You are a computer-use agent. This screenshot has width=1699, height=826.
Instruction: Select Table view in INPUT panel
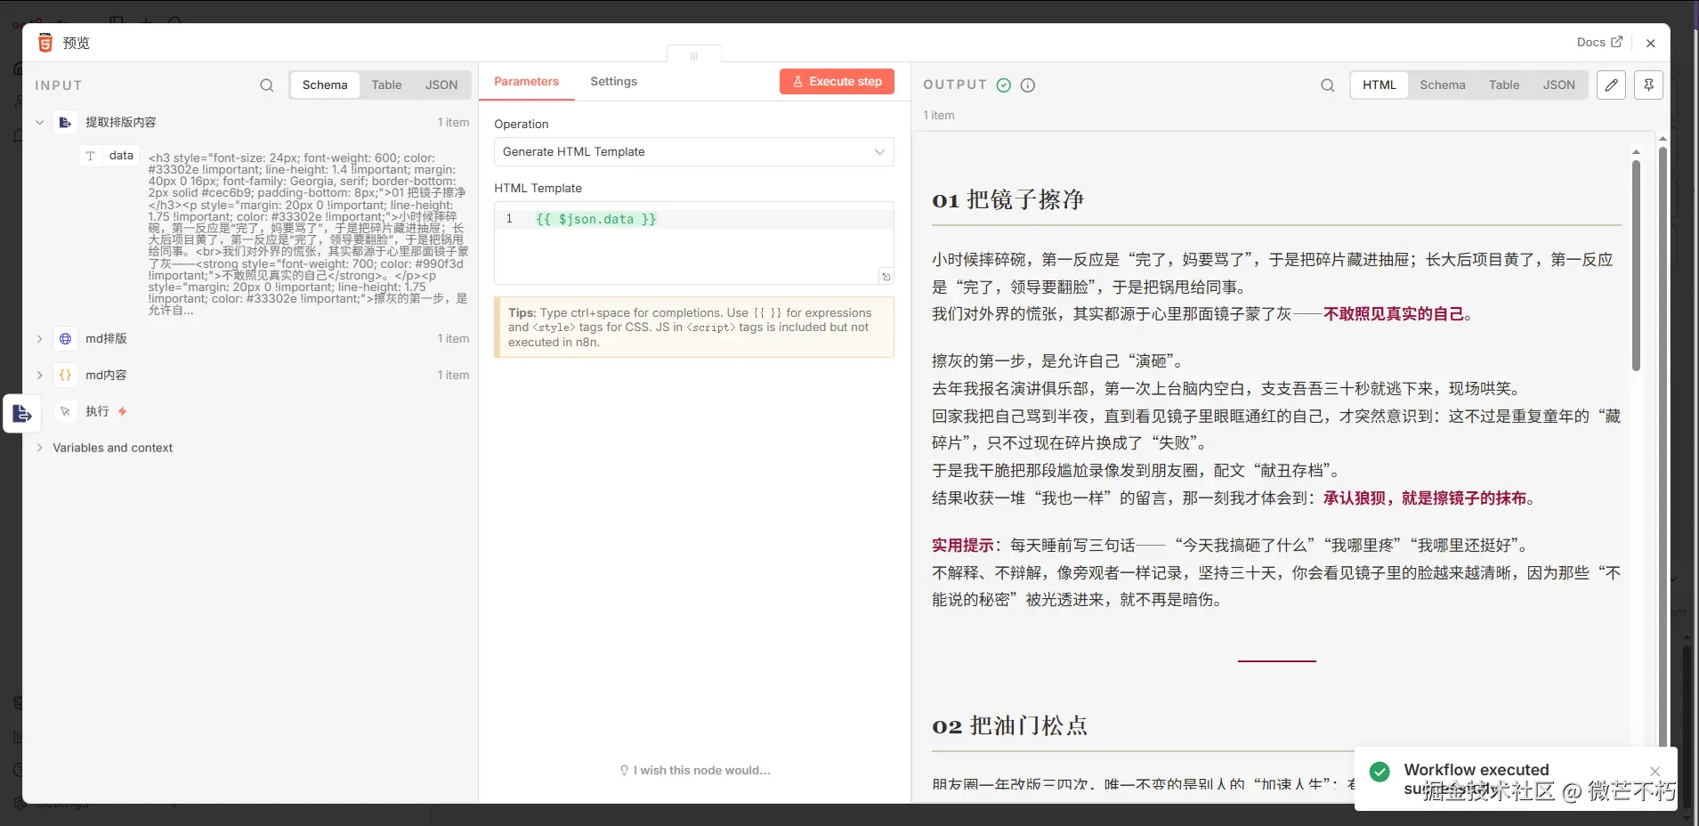(386, 85)
